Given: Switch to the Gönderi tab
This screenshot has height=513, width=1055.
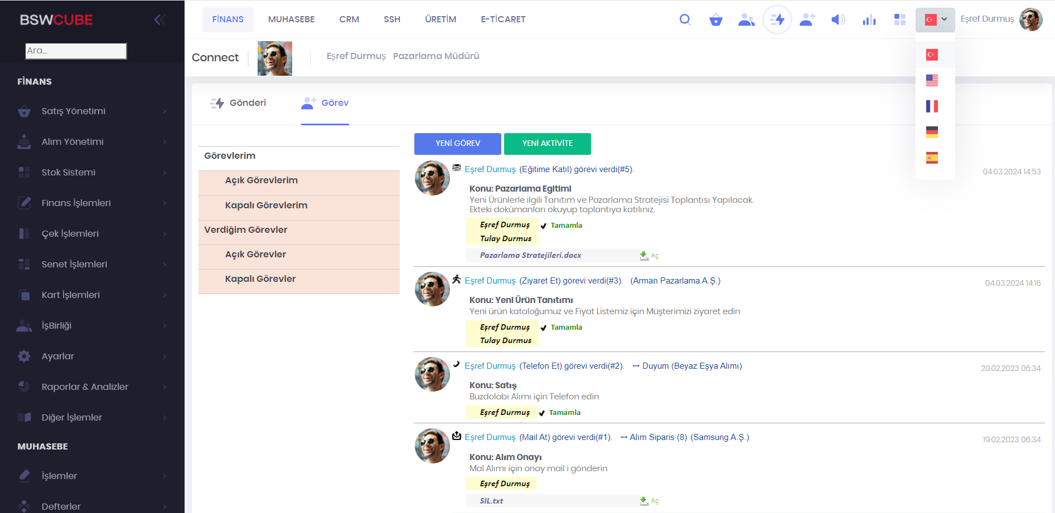Looking at the screenshot, I should point(238,103).
